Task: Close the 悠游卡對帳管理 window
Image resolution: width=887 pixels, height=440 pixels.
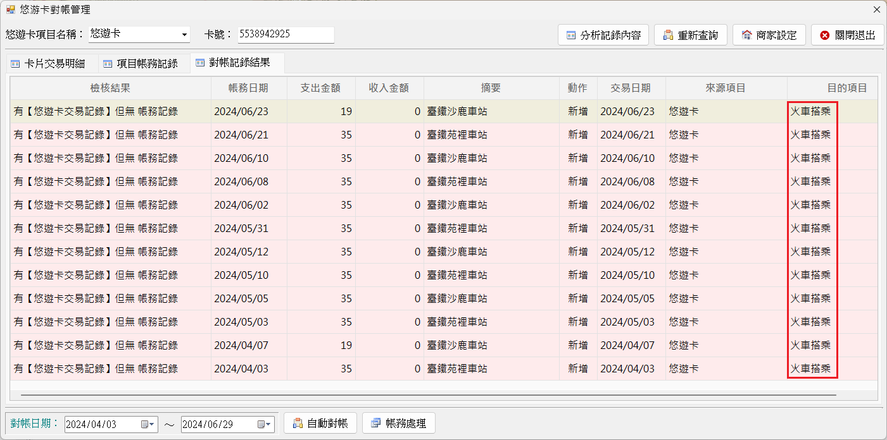Action: [x=876, y=9]
